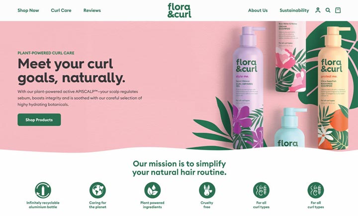358x216 pixels.
Task: Click the Cruelty free bunny icon
Action: click(x=207, y=190)
